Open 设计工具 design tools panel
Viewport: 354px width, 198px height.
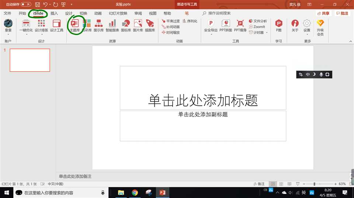click(56, 26)
